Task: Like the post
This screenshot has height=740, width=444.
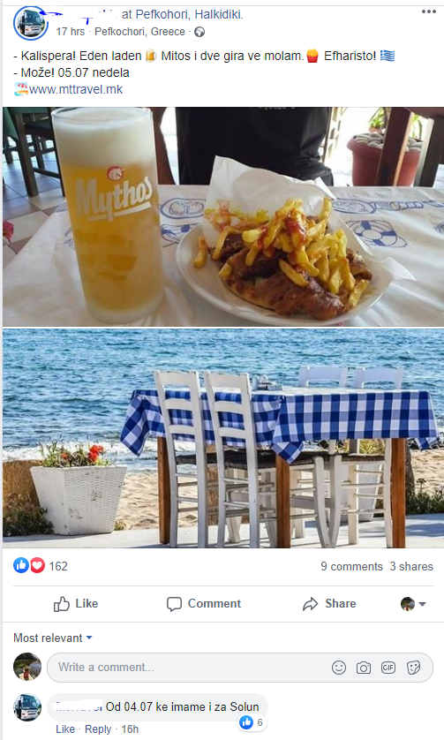Action: coord(76,604)
